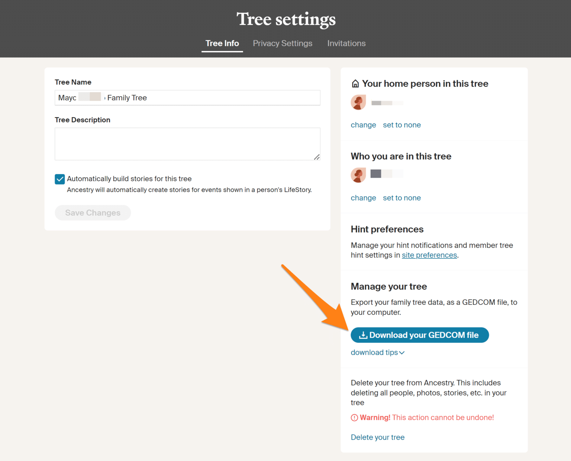Click the avatar under Who you are
571x461 pixels.
[x=358, y=175]
